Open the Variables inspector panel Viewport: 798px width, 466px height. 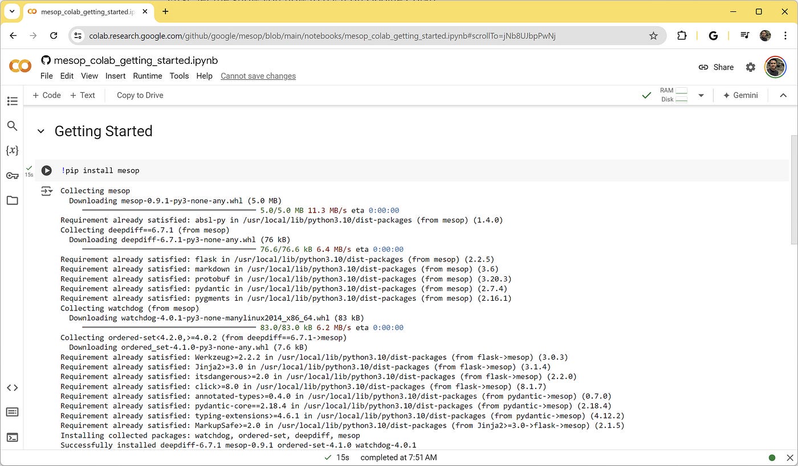(x=13, y=150)
